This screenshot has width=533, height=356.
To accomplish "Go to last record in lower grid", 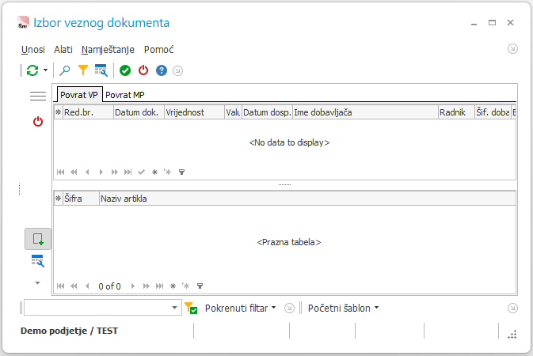I will tap(159, 286).
